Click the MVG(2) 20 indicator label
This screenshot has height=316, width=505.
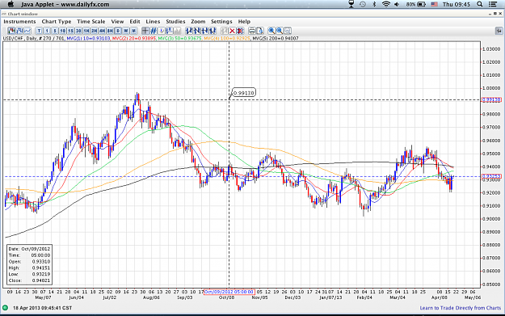click(134, 38)
